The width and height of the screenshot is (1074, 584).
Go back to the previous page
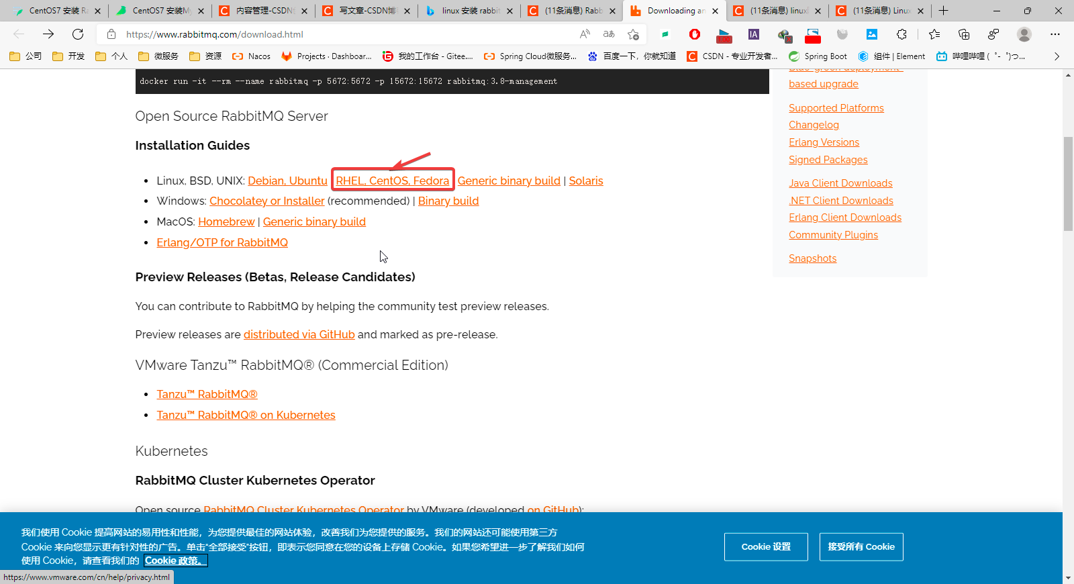click(19, 34)
